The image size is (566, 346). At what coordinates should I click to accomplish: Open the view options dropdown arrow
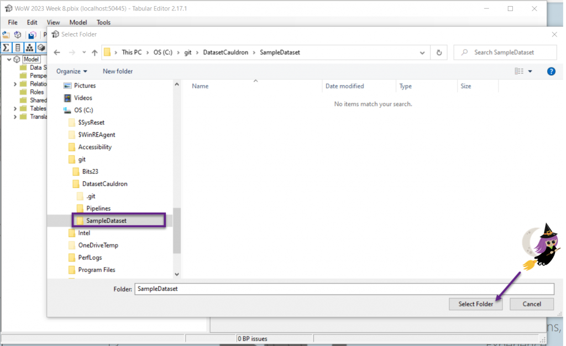[530, 71]
